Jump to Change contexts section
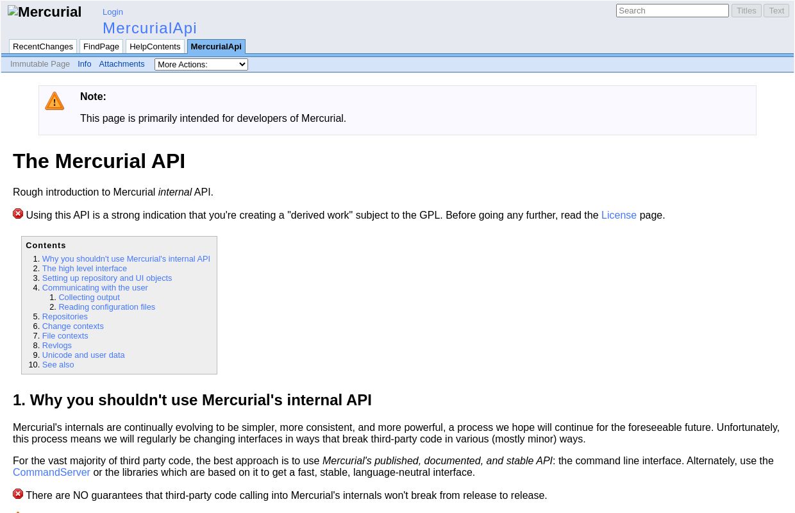Screen dimensions: 795x513 (x=73, y=326)
